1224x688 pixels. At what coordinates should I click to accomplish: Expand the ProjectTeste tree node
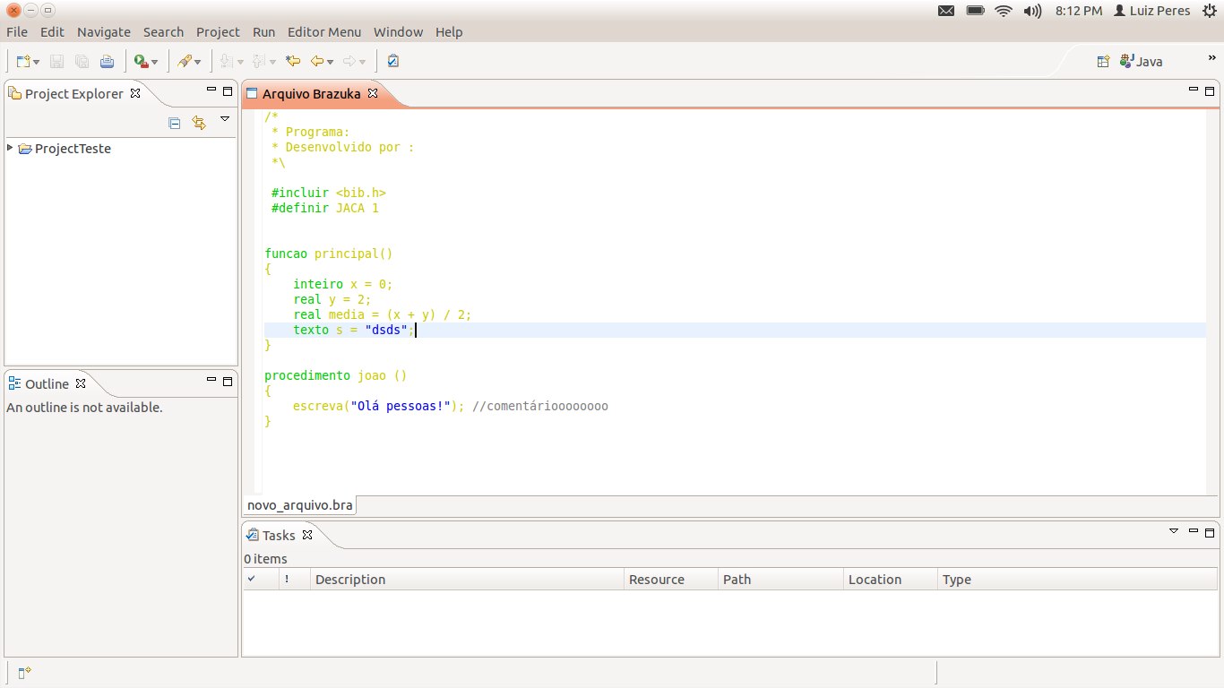click(x=10, y=148)
